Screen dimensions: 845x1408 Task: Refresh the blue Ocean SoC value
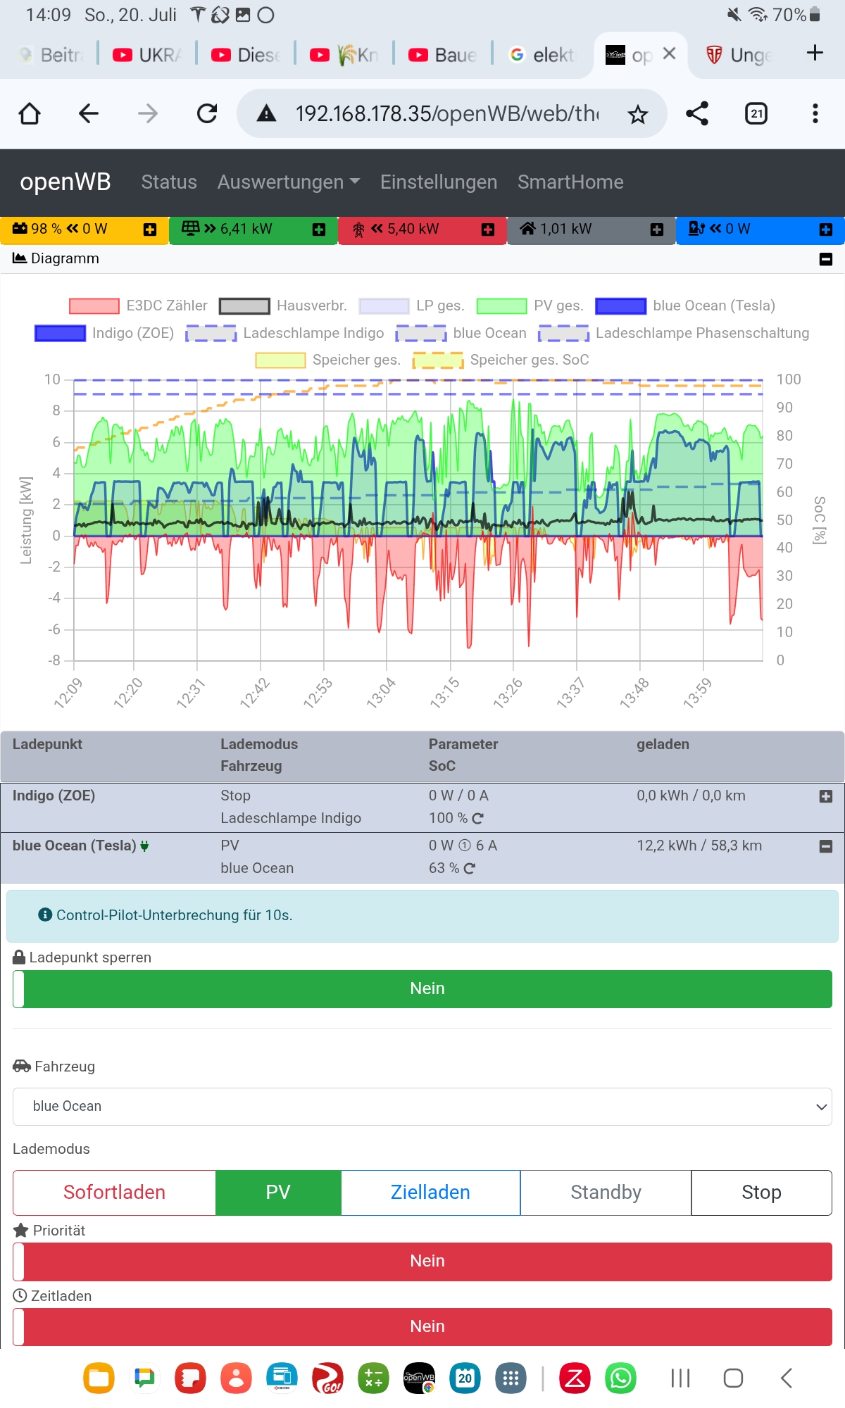tap(470, 869)
